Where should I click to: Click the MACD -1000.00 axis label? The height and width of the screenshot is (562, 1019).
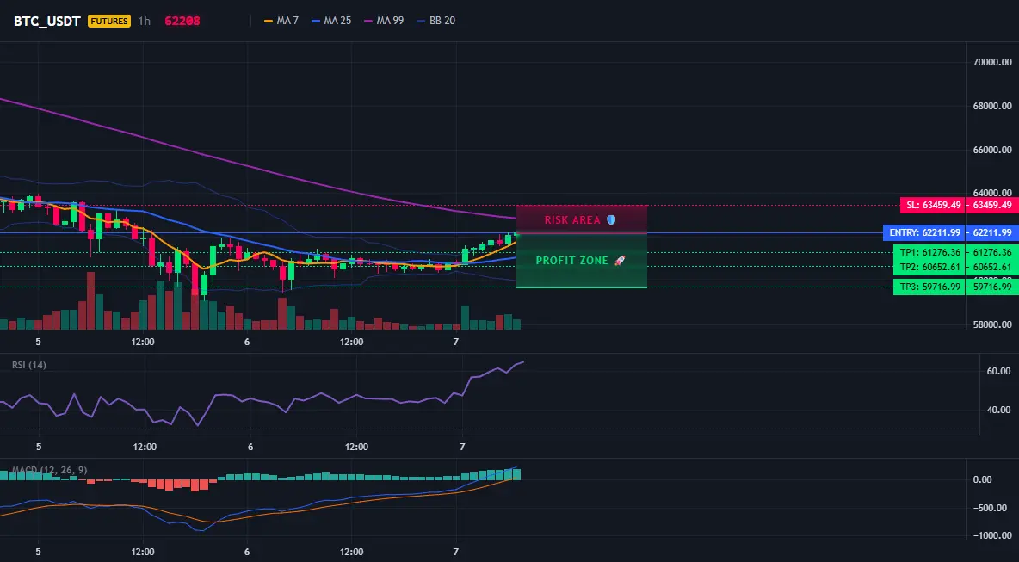click(991, 535)
